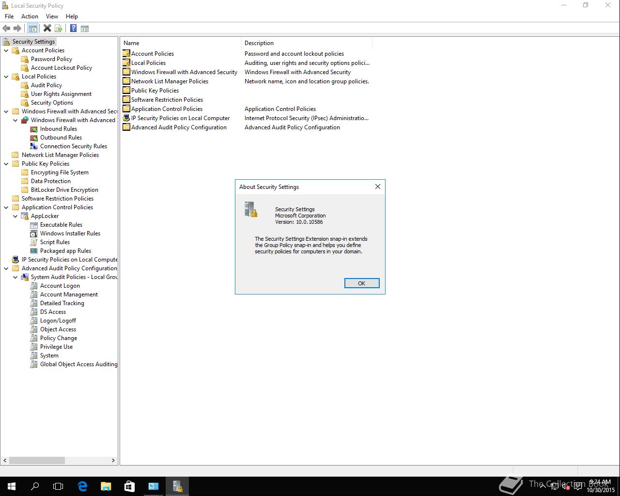This screenshot has height=496, width=620.
Task: Open the Store from the taskbar
Action: pyautogui.click(x=129, y=486)
